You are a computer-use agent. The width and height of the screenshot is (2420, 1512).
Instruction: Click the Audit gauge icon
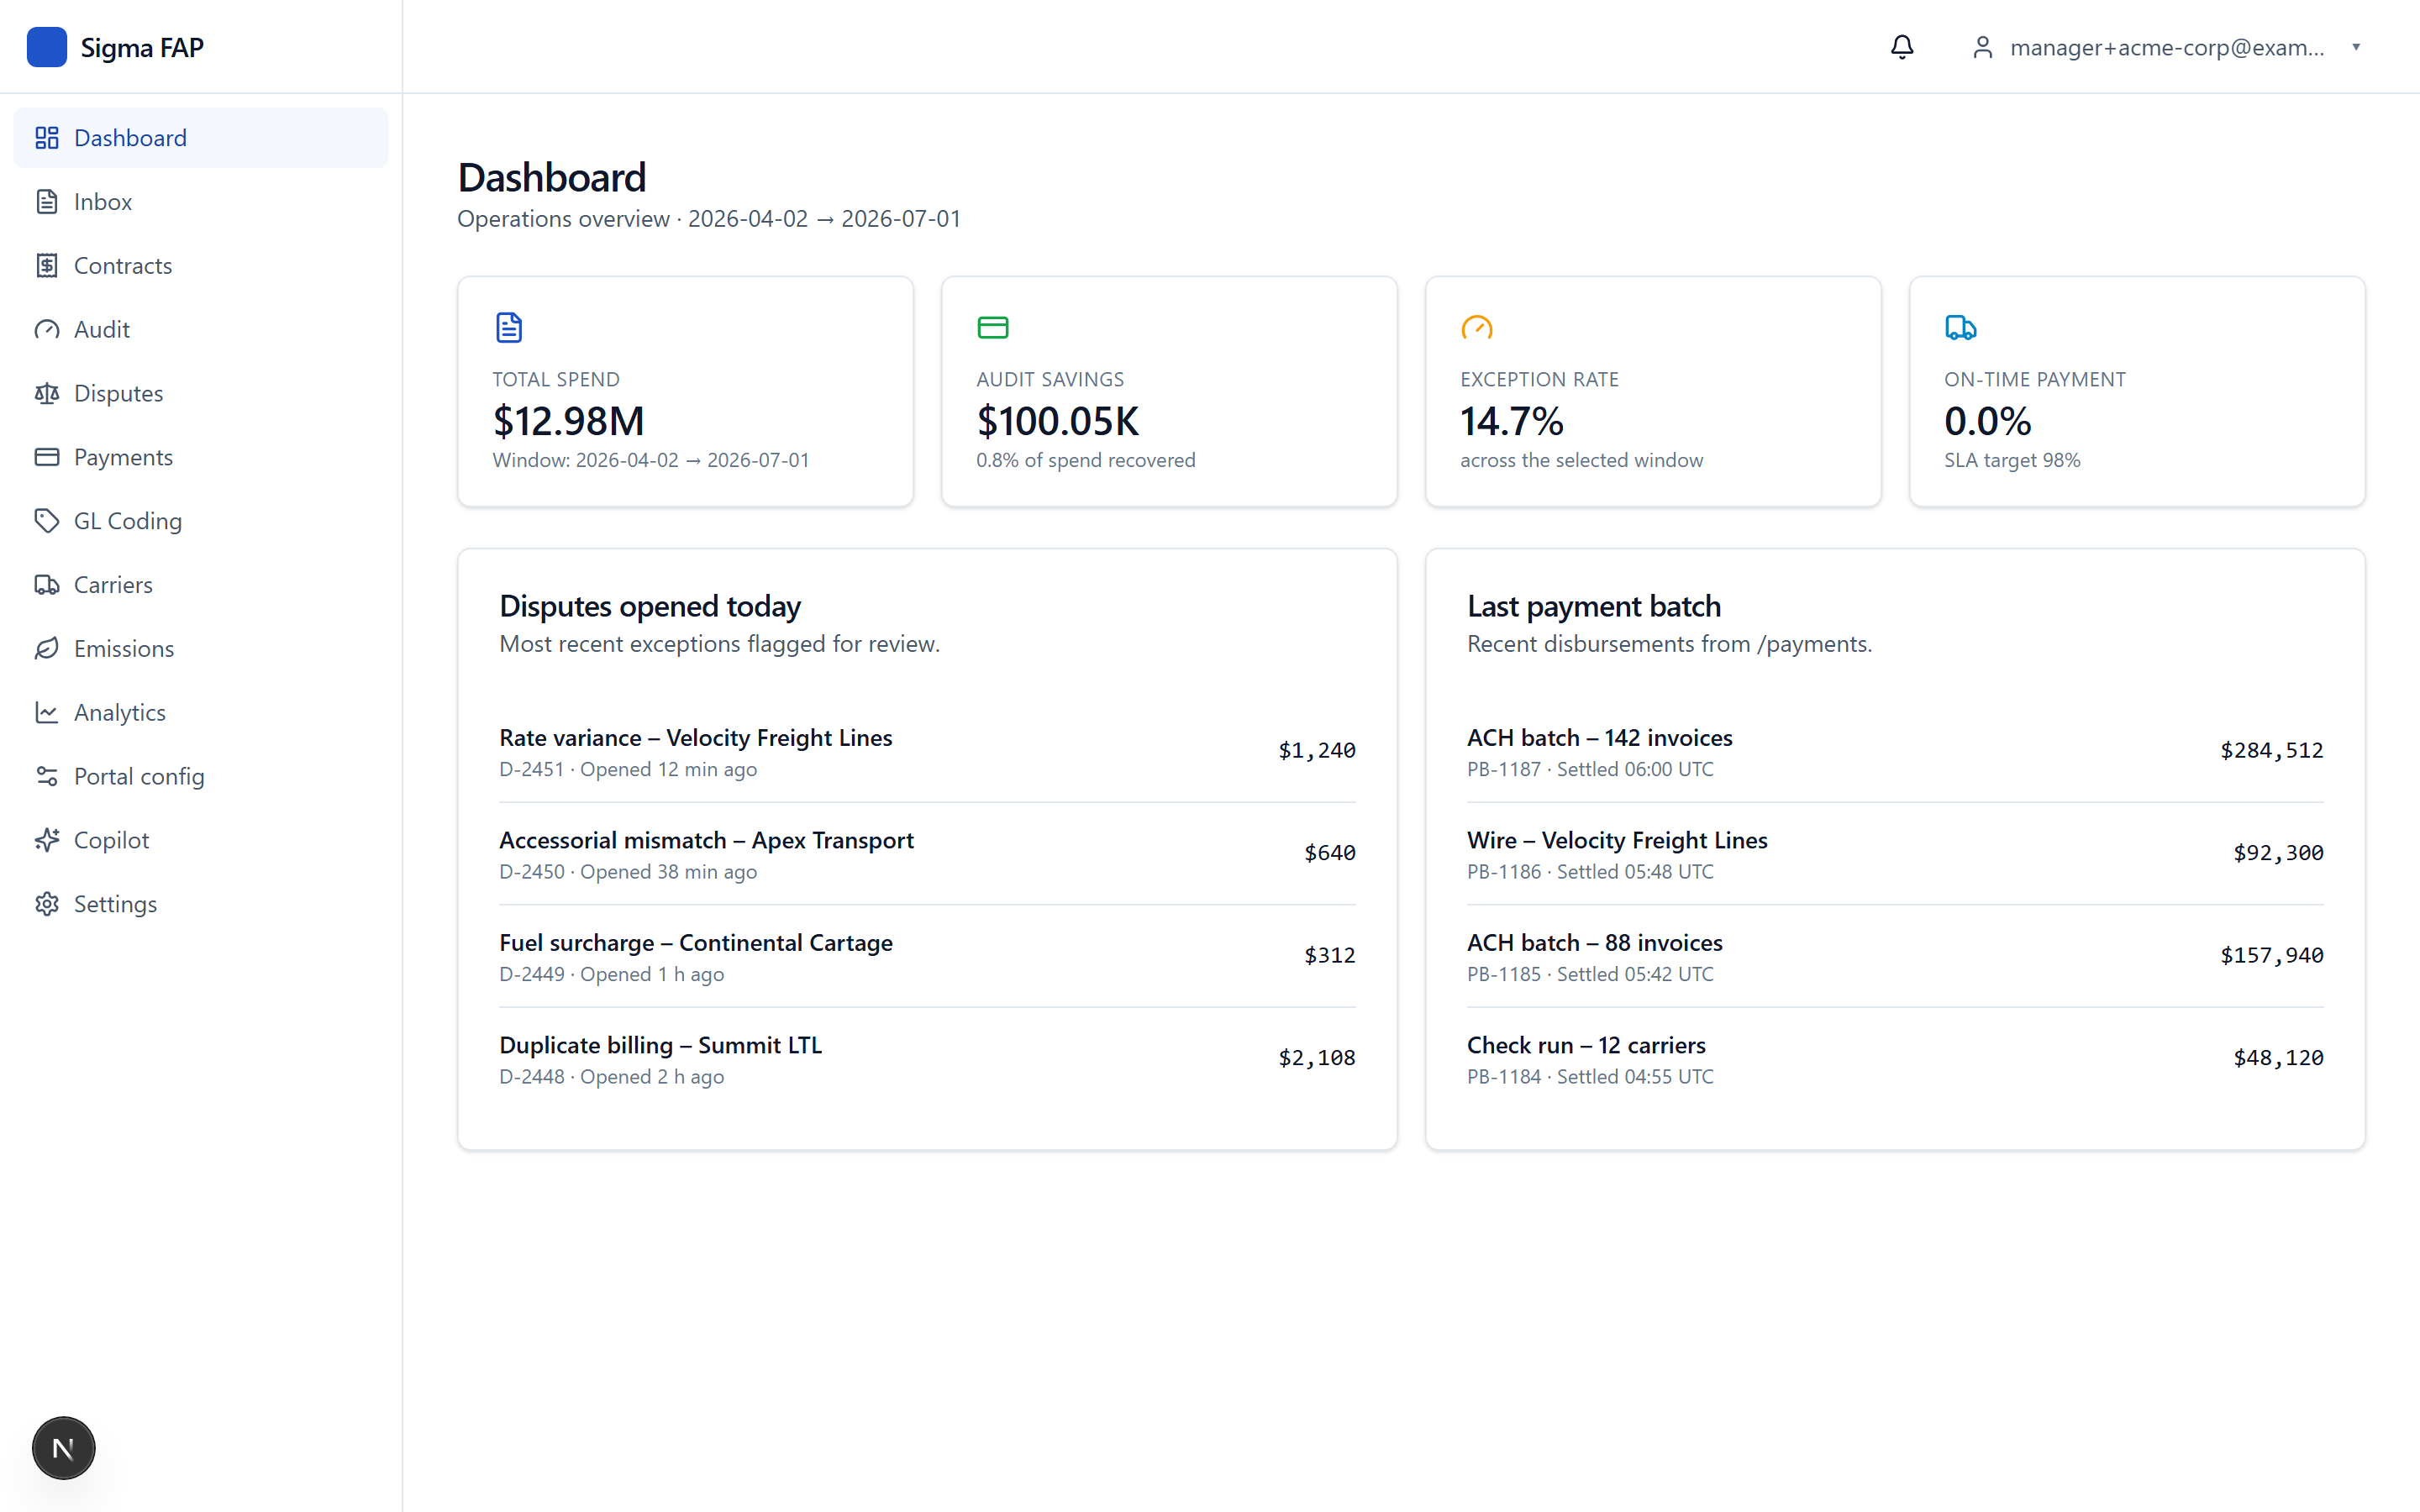point(47,329)
